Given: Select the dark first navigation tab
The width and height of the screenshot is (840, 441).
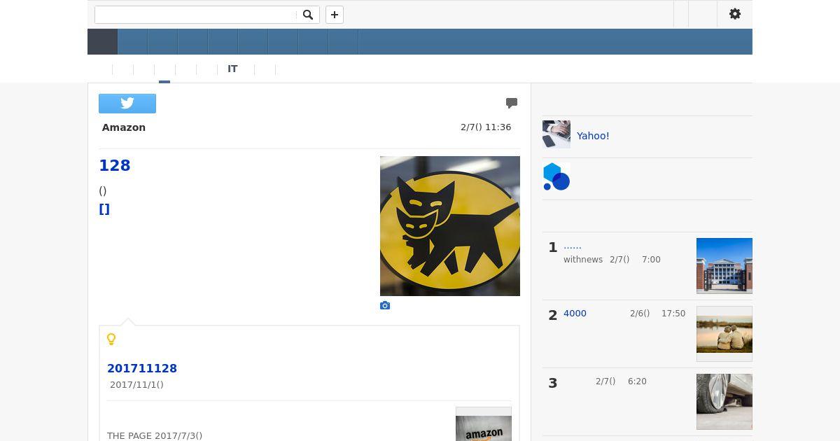Looking at the screenshot, I should tap(103, 42).
